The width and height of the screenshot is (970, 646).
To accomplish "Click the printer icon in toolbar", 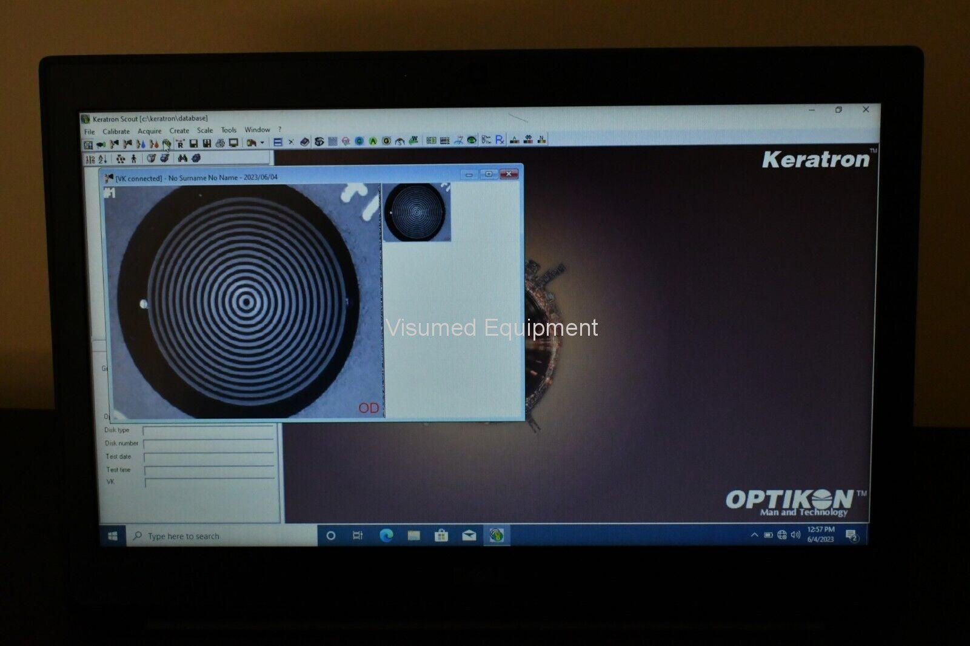I will [220, 144].
